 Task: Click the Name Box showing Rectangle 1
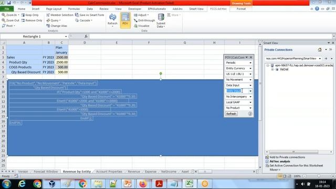click(x=31, y=36)
